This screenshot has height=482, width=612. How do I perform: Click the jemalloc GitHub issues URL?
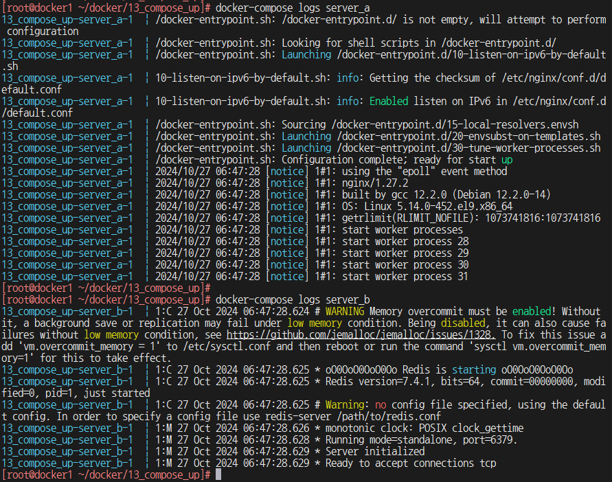(361, 335)
